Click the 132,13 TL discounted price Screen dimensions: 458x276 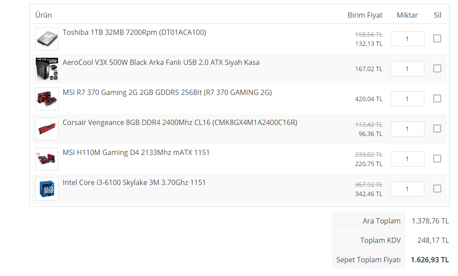369,44
